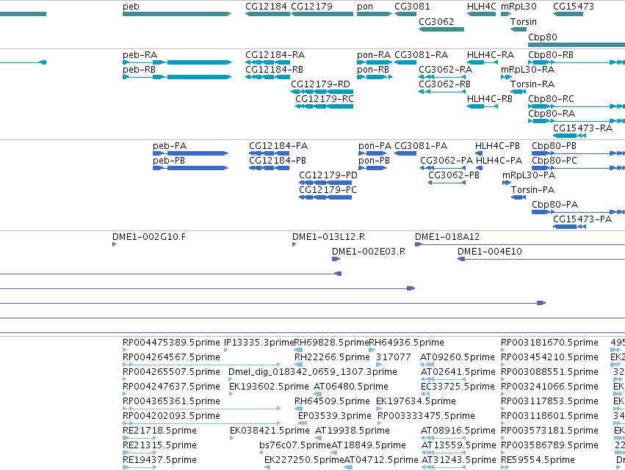
Task: Click EST RE59554.5prime
Action: (538, 460)
